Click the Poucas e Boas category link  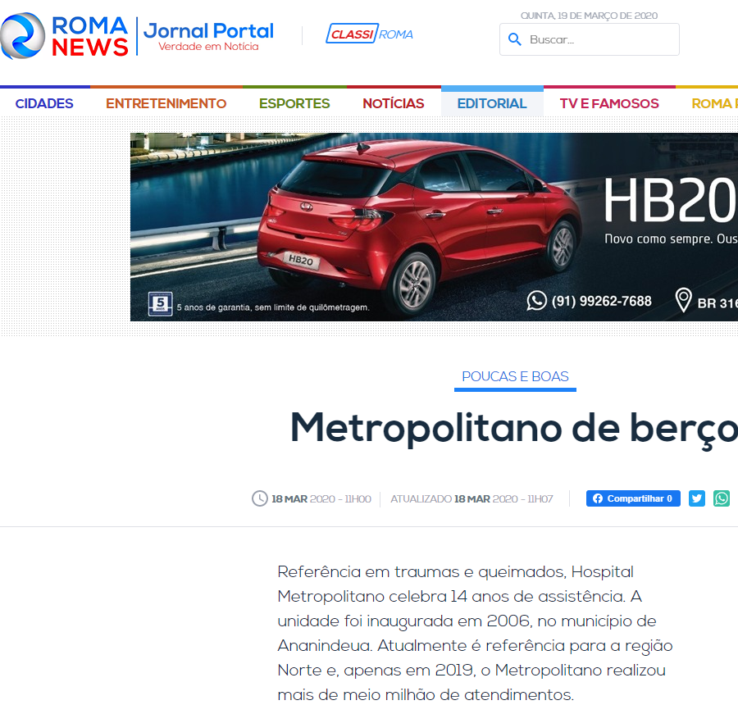click(515, 377)
